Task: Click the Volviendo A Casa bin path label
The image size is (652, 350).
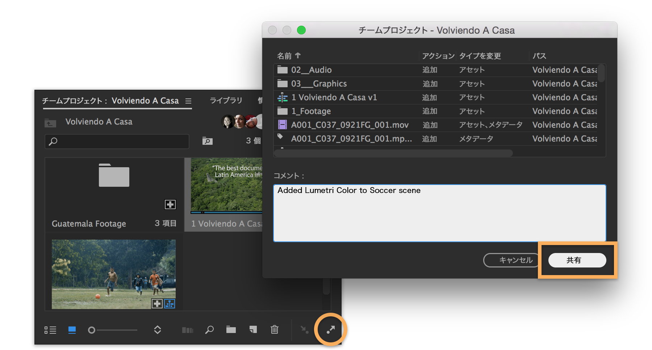Action: (99, 122)
